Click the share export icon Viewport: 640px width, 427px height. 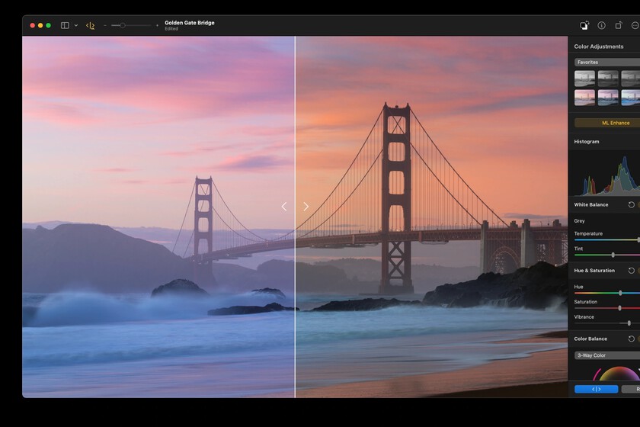(x=619, y=25)
